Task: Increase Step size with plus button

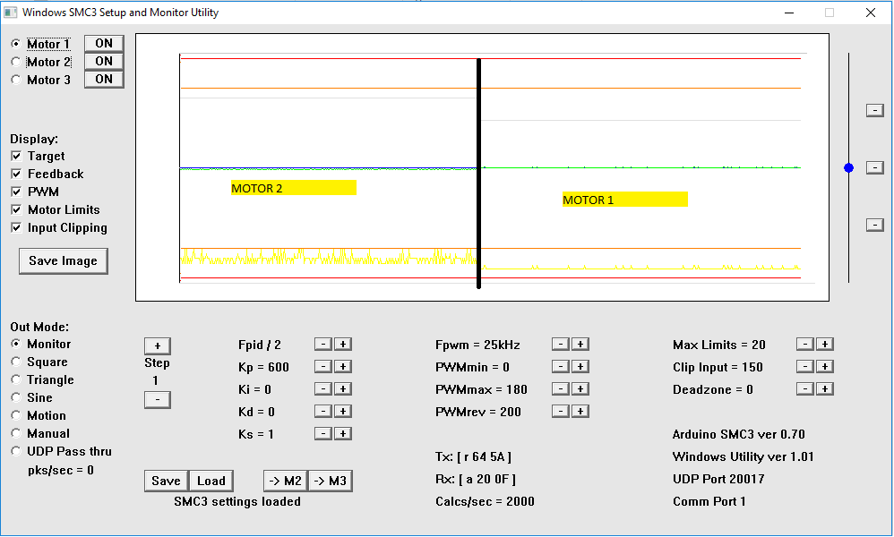Action: (x=158, y=345)
